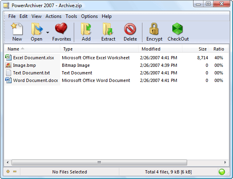
Task: Close the PowerArchiver window
Action: (x=221, y=4)
